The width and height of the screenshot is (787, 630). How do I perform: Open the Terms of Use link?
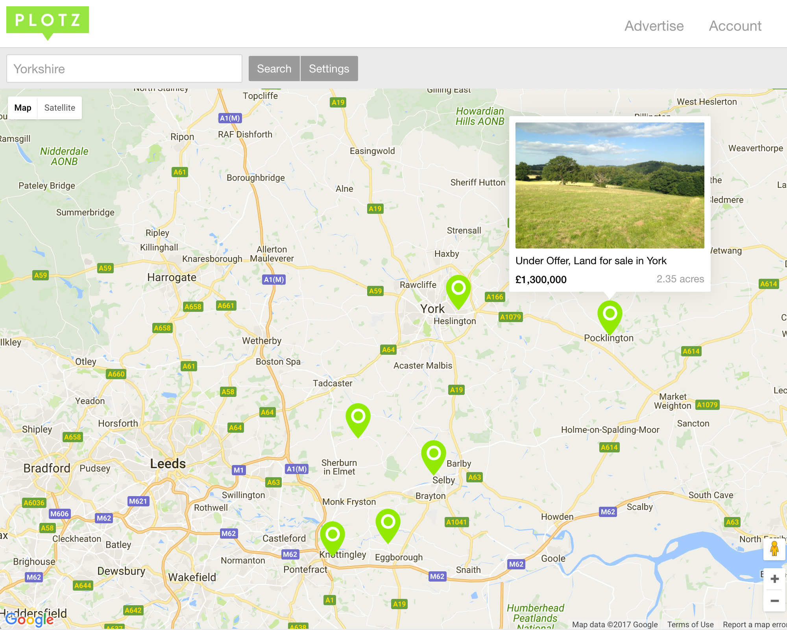[690, 624]
